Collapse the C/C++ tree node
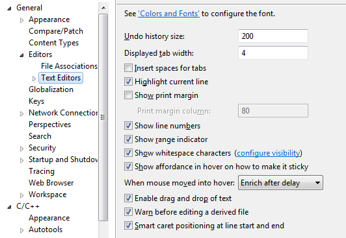The image size is (346, 238). click(x=9, y=207)
